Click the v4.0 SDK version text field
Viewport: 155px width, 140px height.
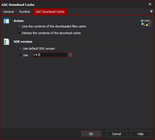[x=50, y=55]
